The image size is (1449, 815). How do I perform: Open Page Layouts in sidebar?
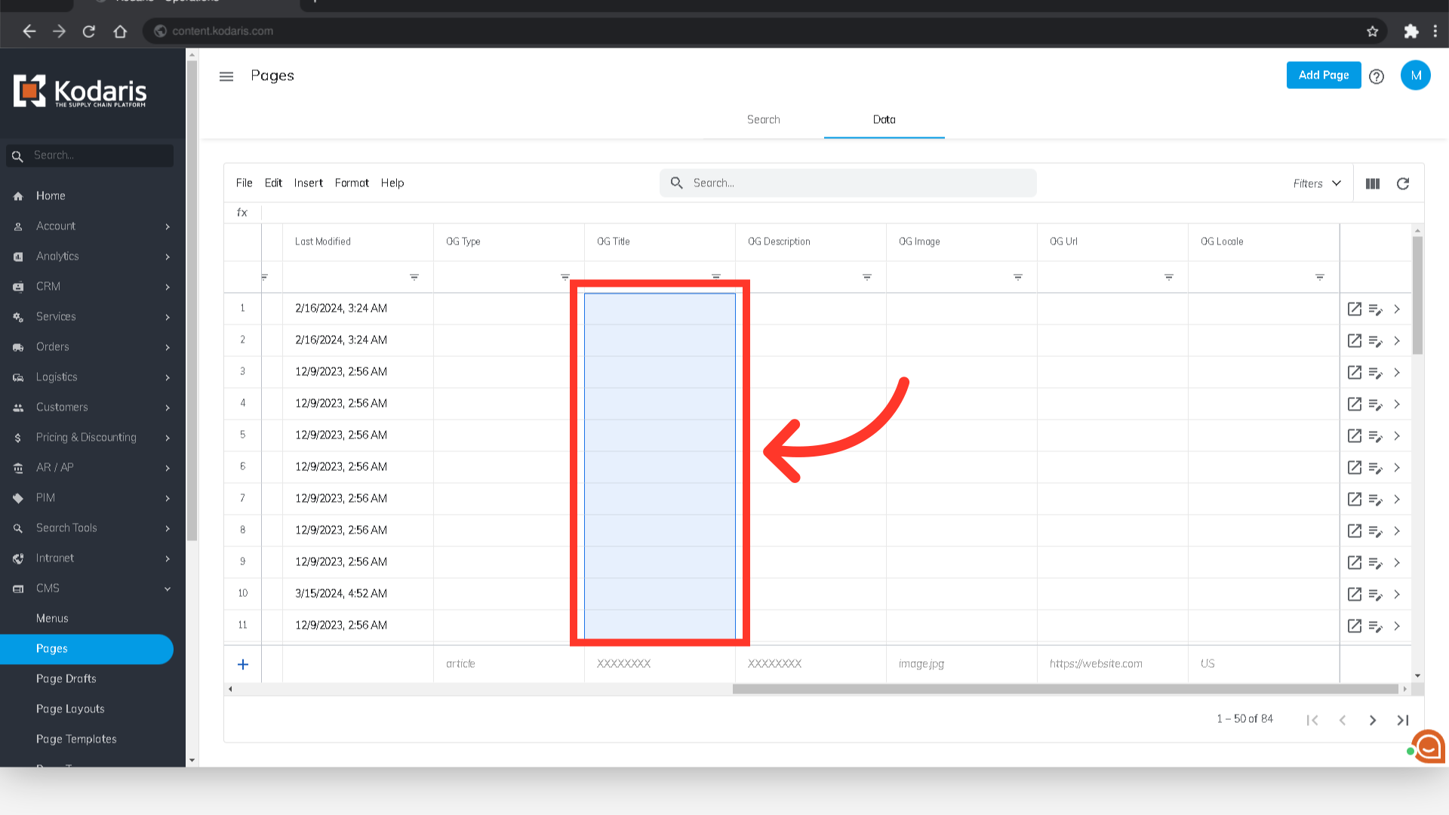point(70,709)
